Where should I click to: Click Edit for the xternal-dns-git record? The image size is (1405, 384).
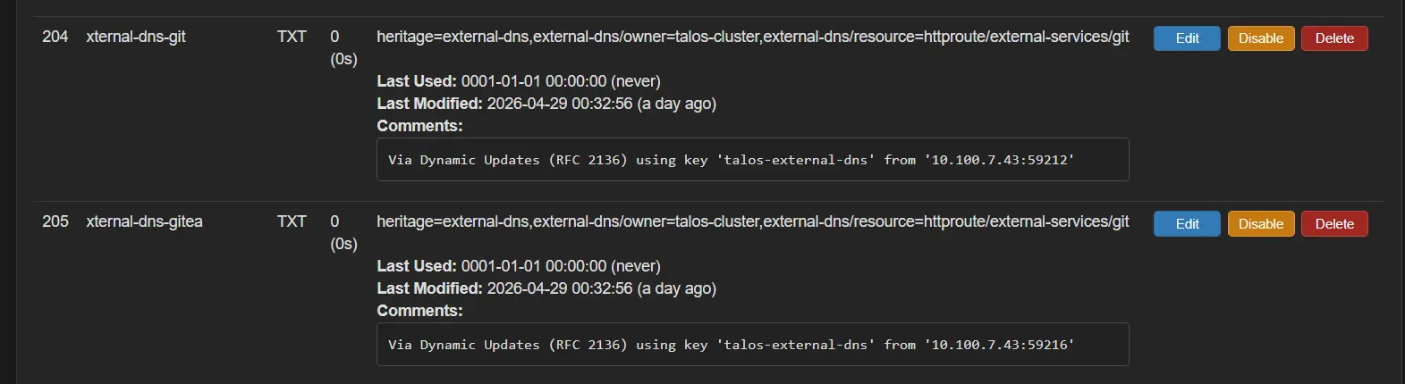coord(1187,38)
